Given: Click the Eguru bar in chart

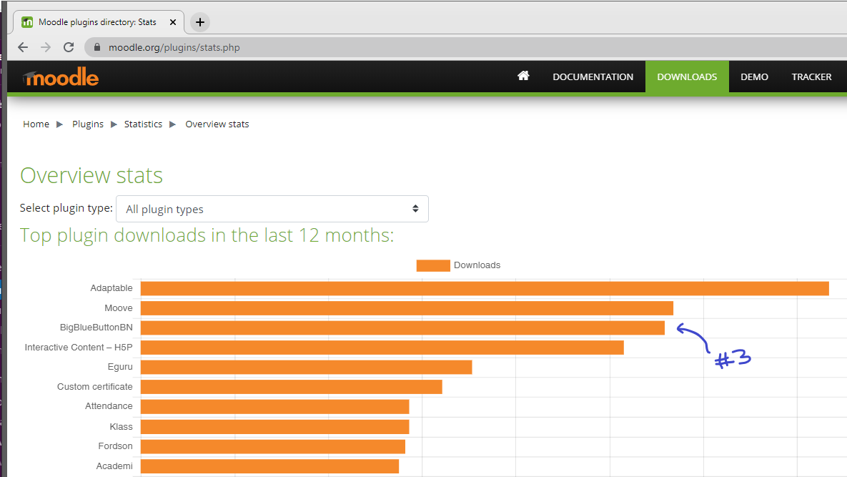Looking at the screenshot, I should (307, 368).
